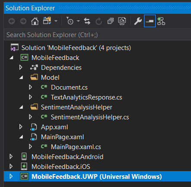Toggle Show All Files icon
191x187 pixels.
(122, 21)
